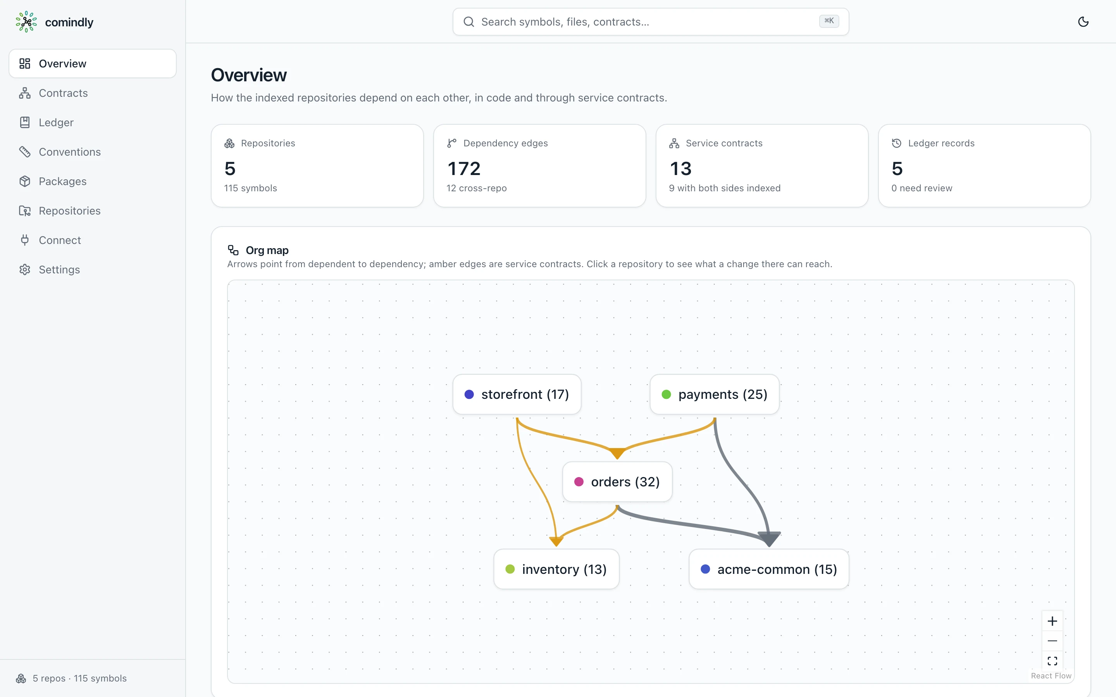Click the ⌘K shortcut badge
Image resolution: width=1116 pixels, height=697 pixels.
tap(829, 21)
